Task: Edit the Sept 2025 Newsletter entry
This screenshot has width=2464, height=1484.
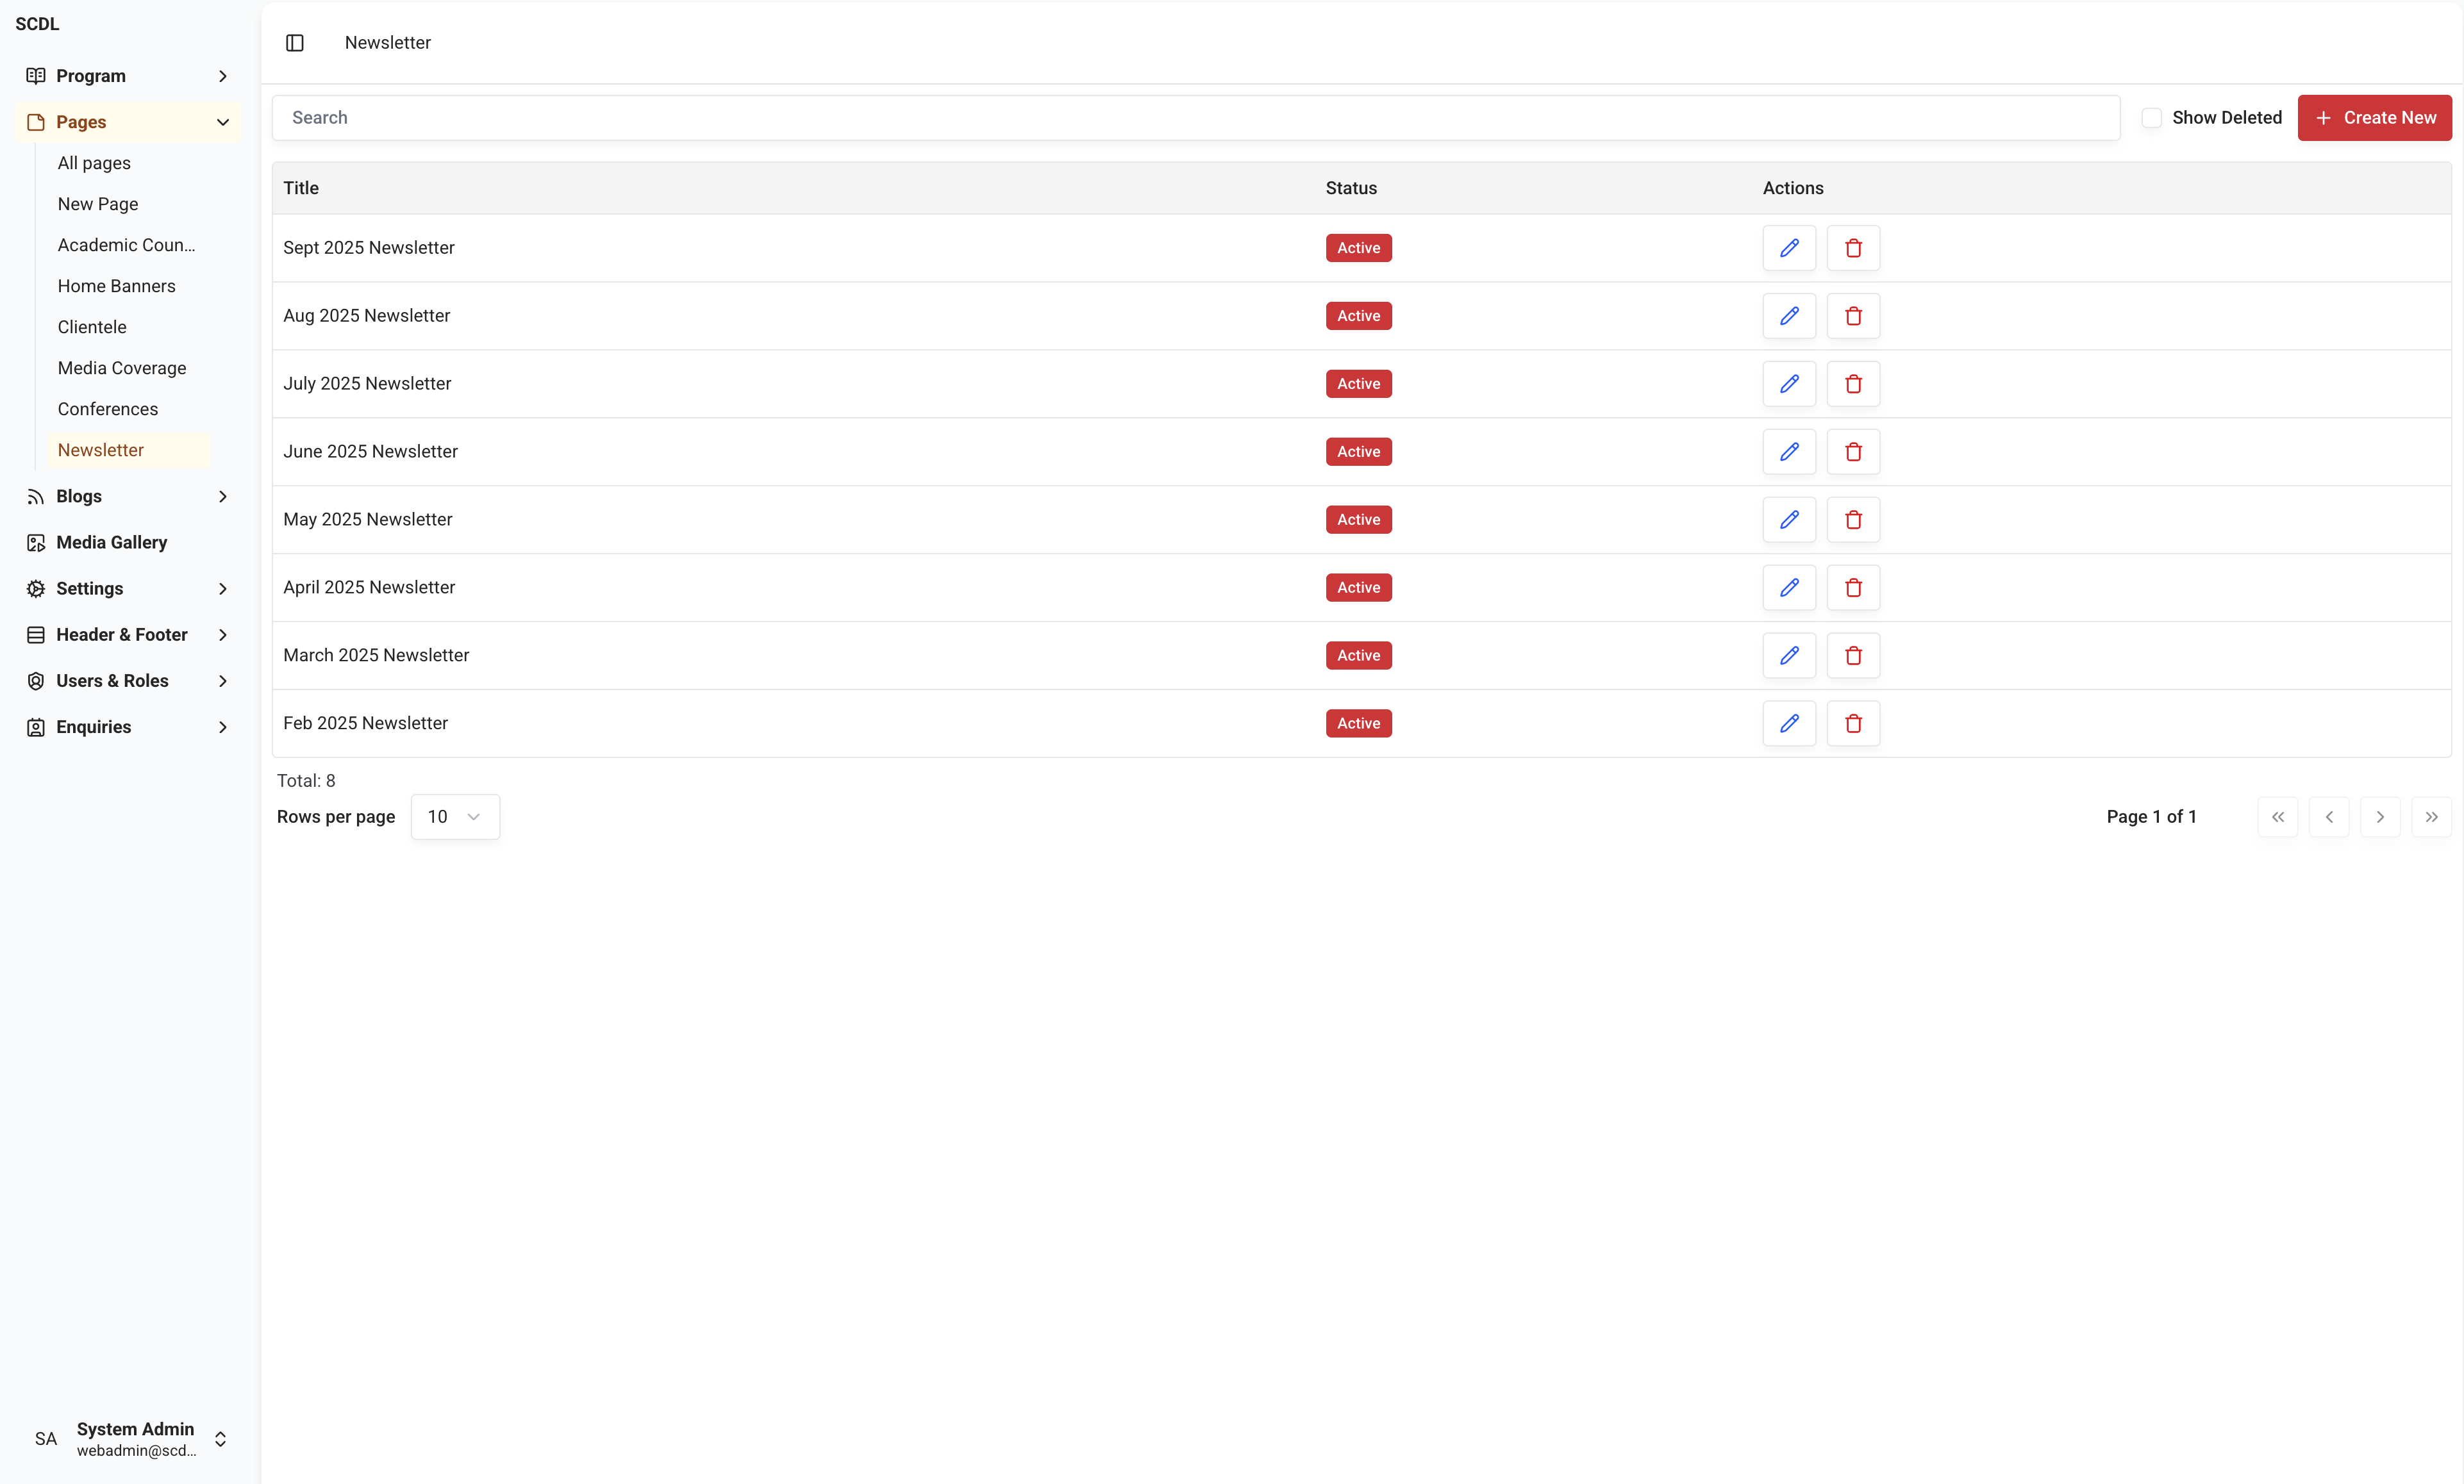Action: [1788, 248]
